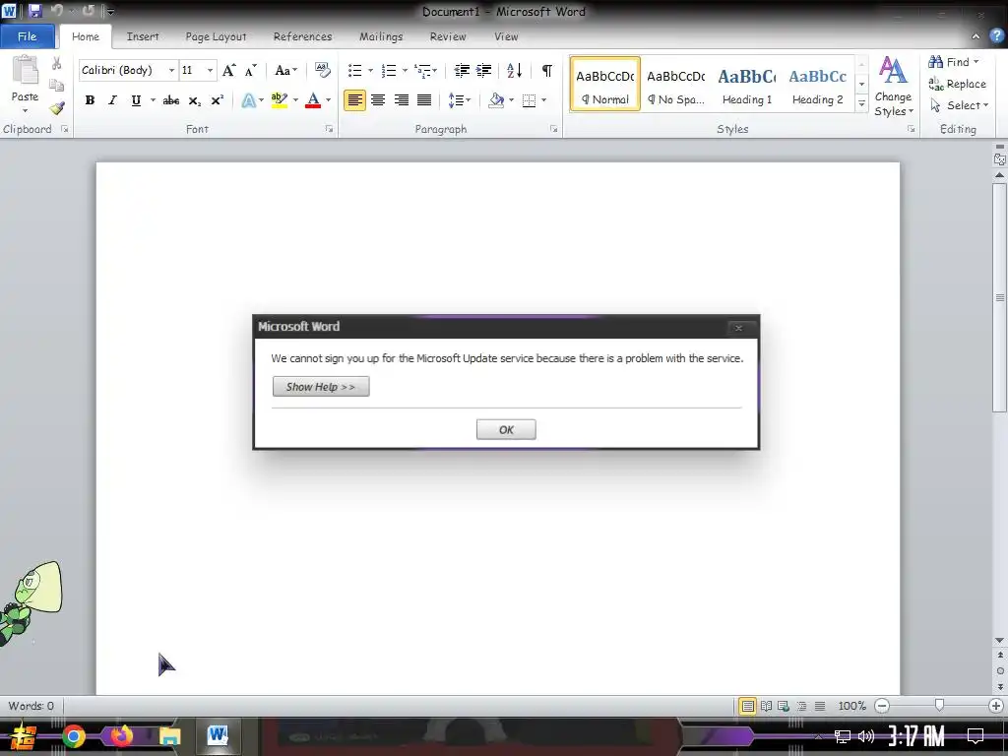Toggle Center alignment
This screenshot has width=1008, height=756.
coord(378,100)
